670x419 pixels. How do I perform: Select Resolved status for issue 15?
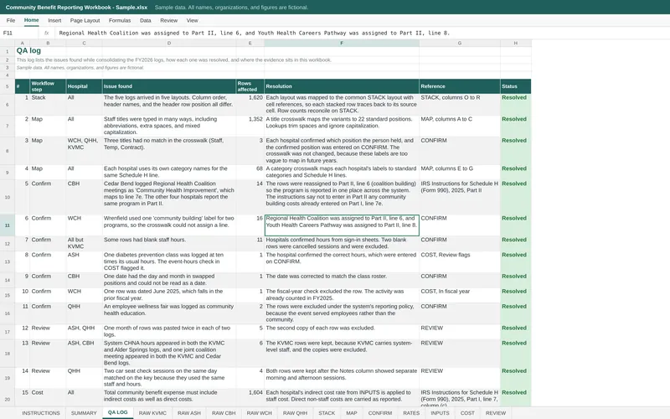pos(515,397)
